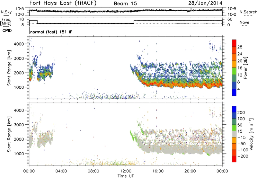Click the "Power [dB]" colorbar title

[x=245, y=68]
